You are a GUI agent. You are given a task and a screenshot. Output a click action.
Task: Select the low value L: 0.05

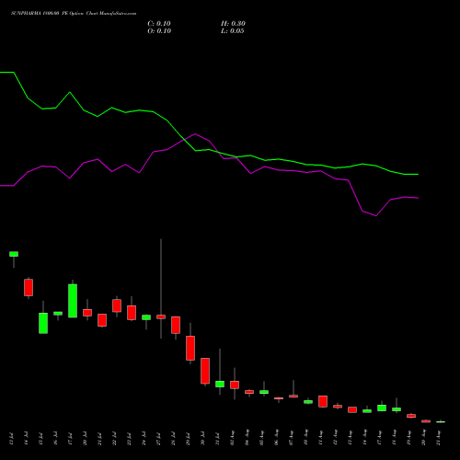click(x=233, y=31)
